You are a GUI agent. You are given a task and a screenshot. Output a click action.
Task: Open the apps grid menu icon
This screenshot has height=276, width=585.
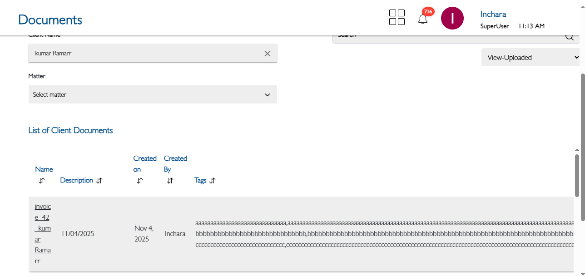coord(397,18)
